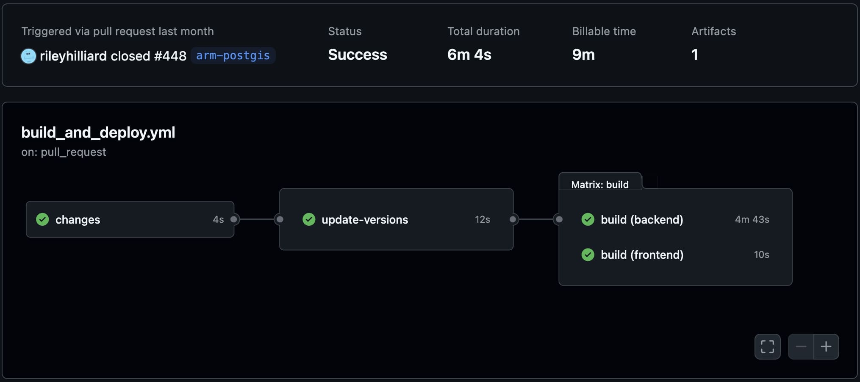Open fullscreen view of the workflow graph
Screen dimensions: 860x382
click(x=767, y=346)
